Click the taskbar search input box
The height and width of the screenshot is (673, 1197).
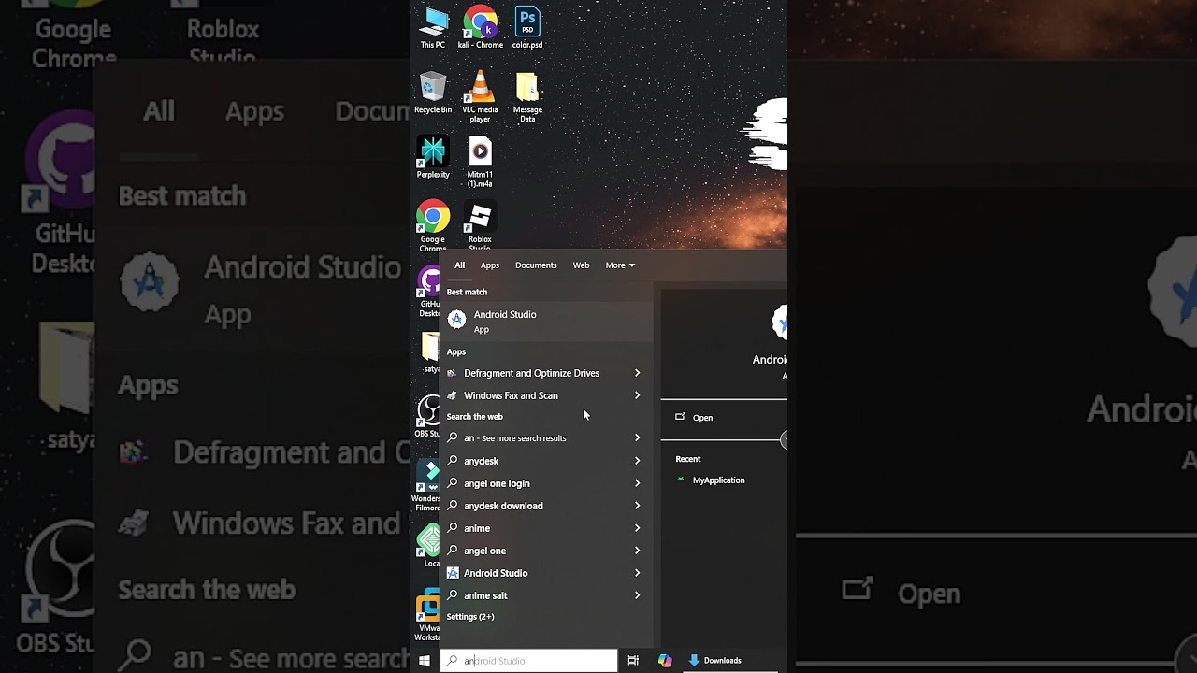point(528,661)
